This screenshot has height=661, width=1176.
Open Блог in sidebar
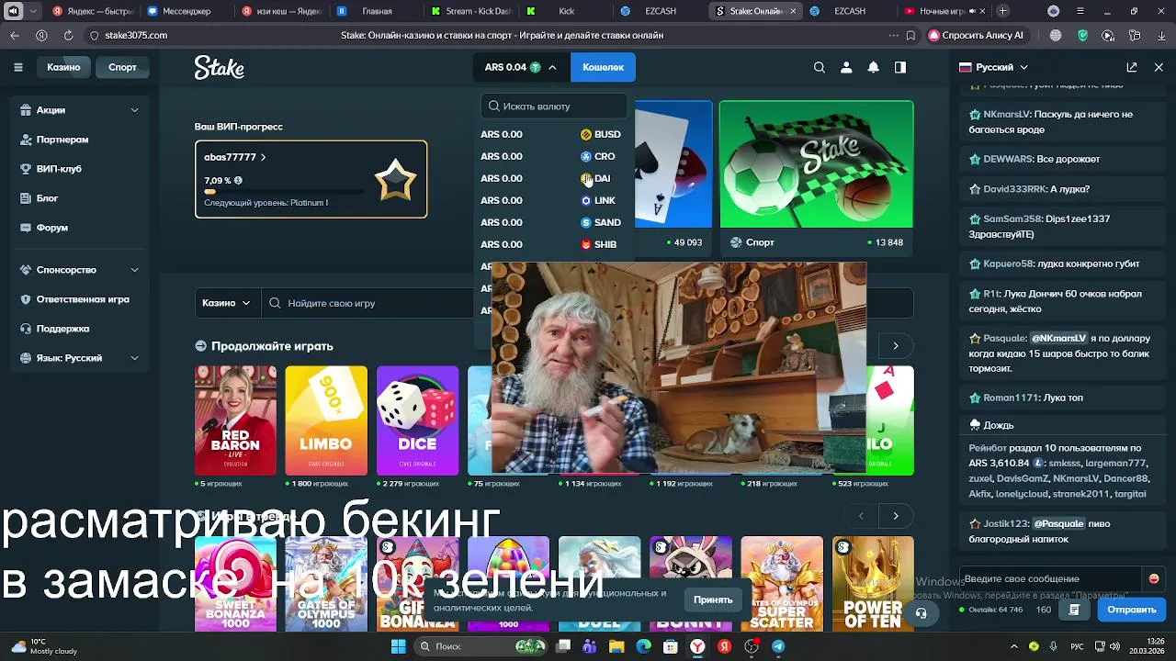point(47,198)
